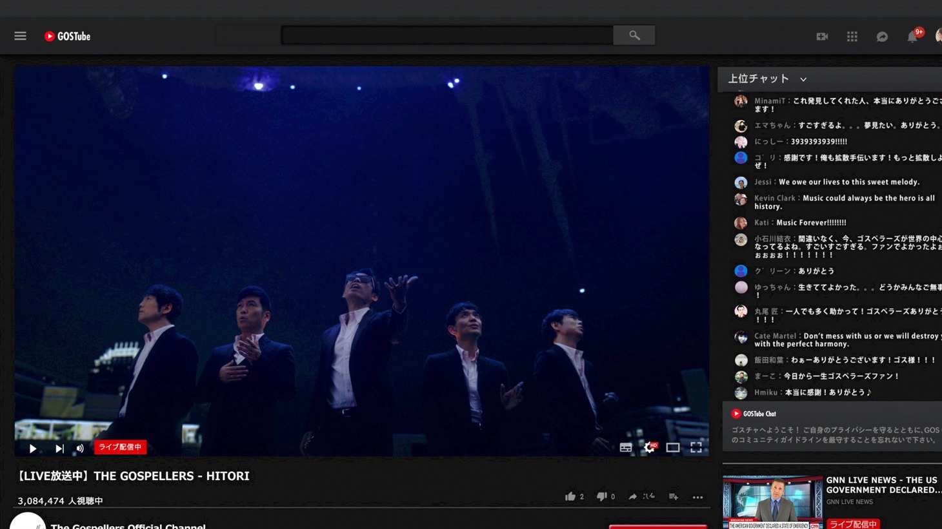Image resolution: width=942 pixels, height=529 pixels.
Task: Toggle subtitles in the video player
Action: click(x=626, y=447)
